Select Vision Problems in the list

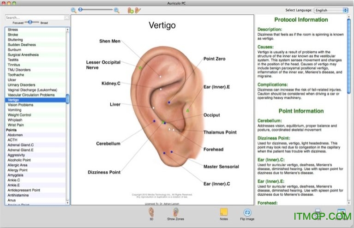(36, 105)
